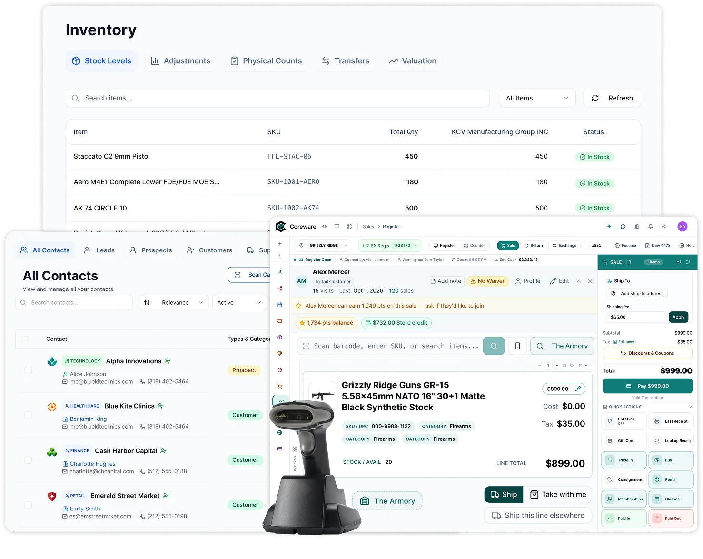Check the select-all contacts header checkbox
This screenshot has width=703, height=559.
25,339
